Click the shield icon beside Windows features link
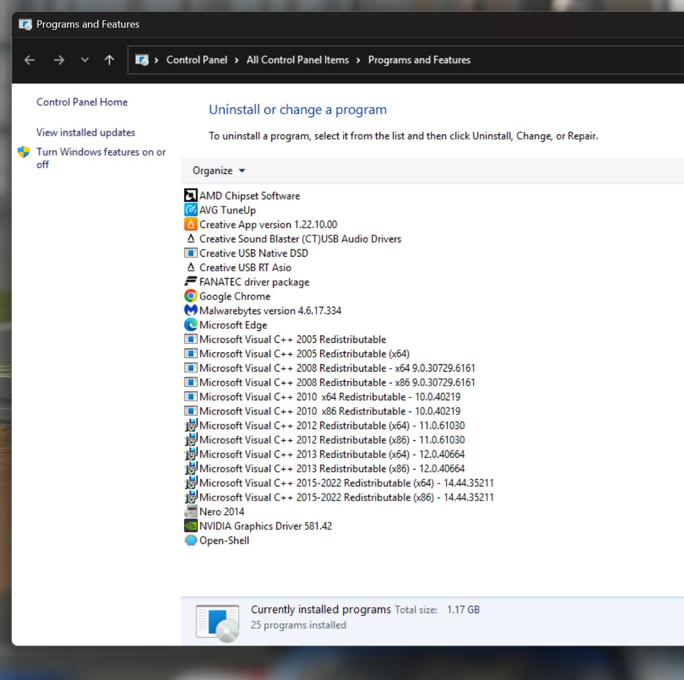 (x=24, y=152)
